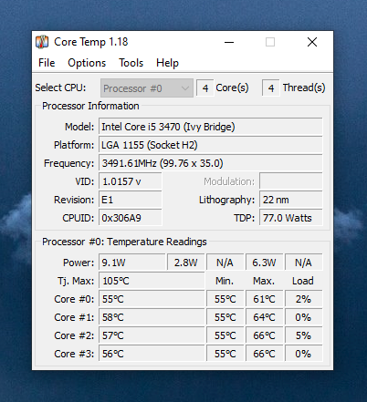Click the Tj. Max 105°C field
The image size is (367, 402).
tap(152, 281)
